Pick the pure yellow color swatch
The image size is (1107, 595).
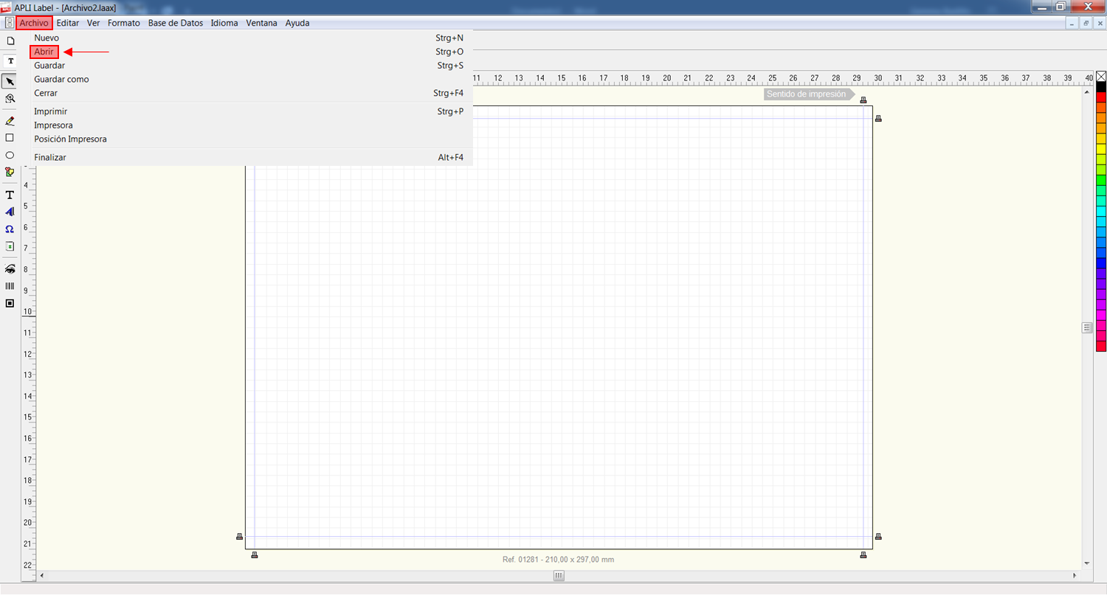tap(1101, 149)
